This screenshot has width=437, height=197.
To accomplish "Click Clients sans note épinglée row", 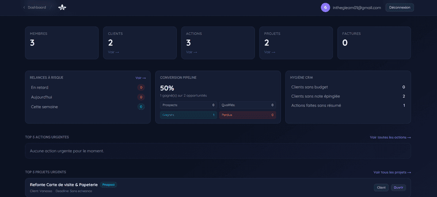I will point(348,96).
